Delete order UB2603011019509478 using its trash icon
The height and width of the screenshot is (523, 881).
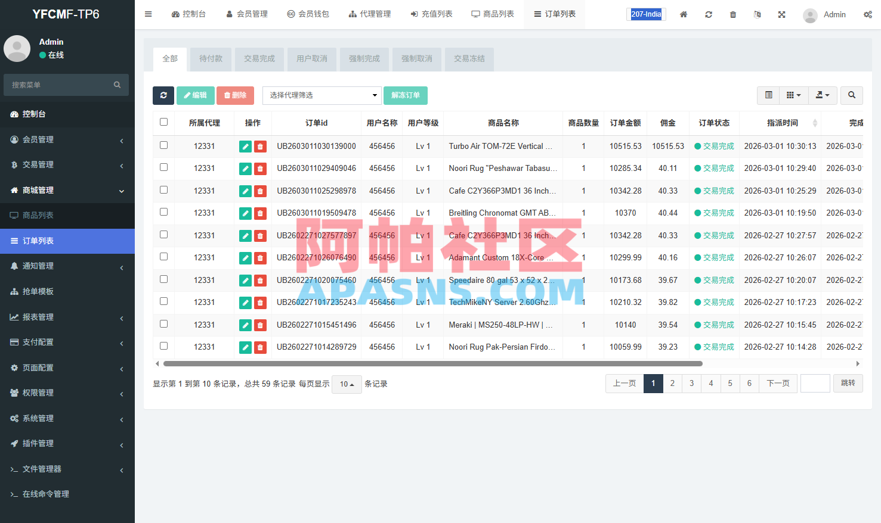pos(260,213)
